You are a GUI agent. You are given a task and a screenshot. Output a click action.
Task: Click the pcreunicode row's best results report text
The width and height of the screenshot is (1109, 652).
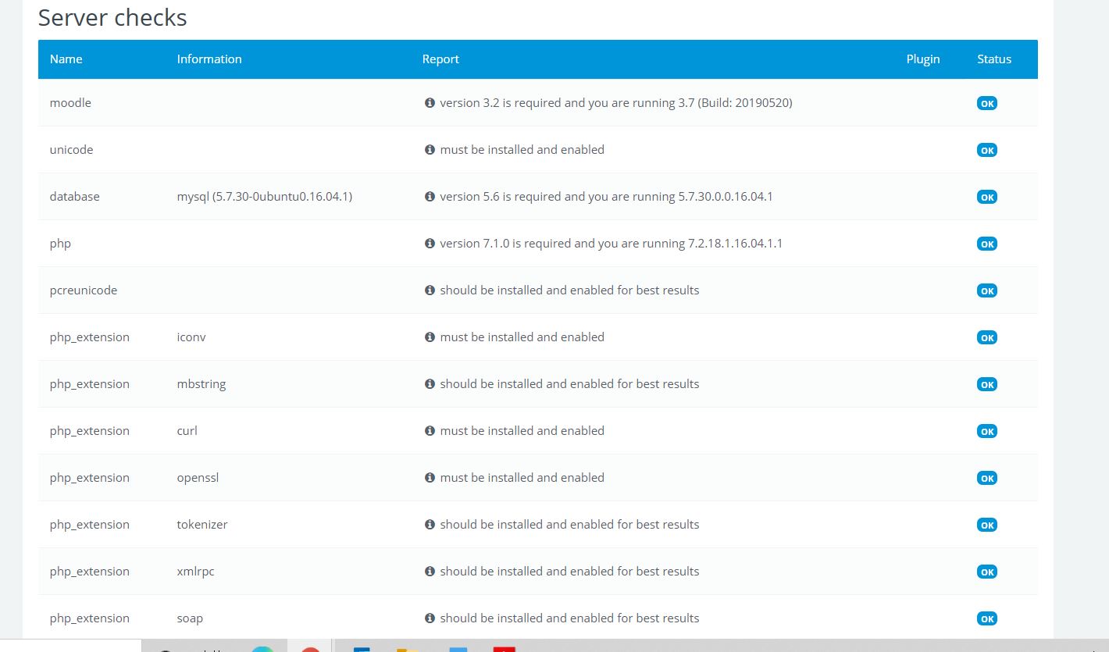(x=569, y=290)
